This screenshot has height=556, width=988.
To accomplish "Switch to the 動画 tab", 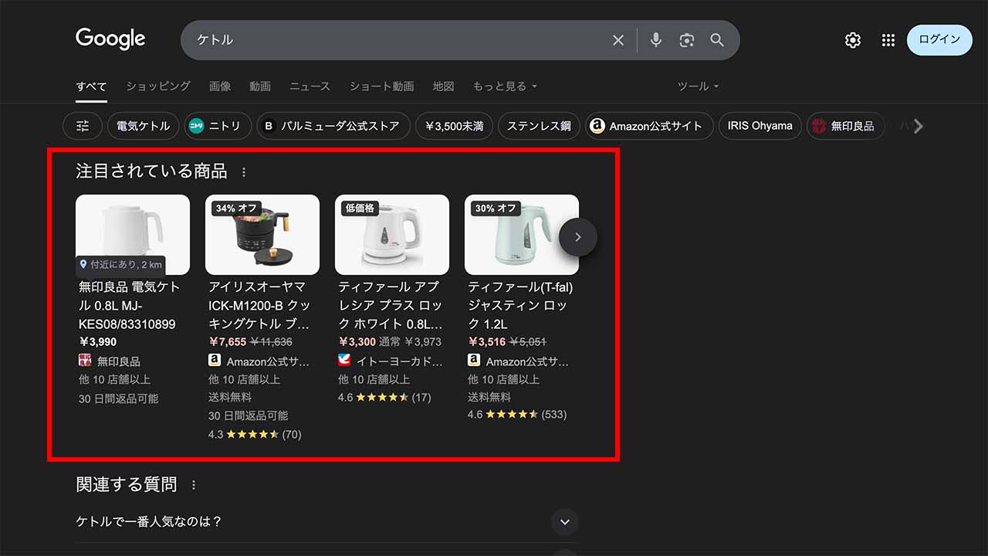I will 260,86.
